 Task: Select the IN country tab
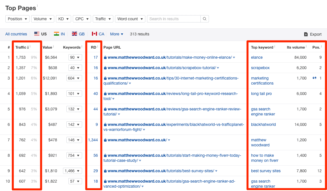click(59, 34)
